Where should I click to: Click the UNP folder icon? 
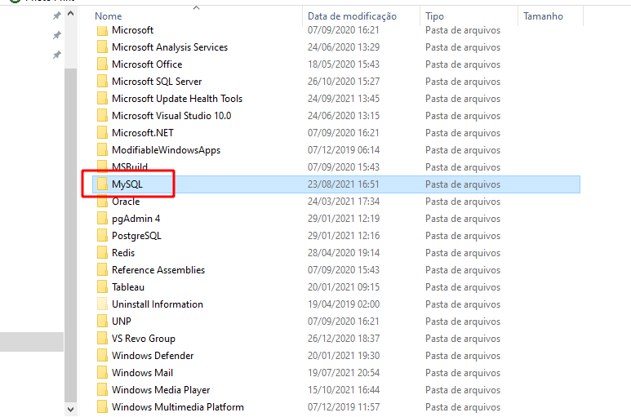[x=102, y=322]
